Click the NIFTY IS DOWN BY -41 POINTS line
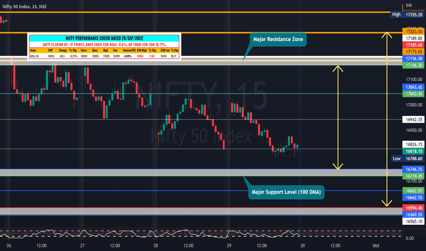The width and height of the screenshot is (426, 251). (x=104, y=45)
